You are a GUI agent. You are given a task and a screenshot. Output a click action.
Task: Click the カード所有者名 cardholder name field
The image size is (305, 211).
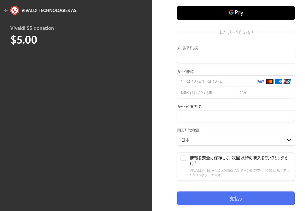pos(236,116)
